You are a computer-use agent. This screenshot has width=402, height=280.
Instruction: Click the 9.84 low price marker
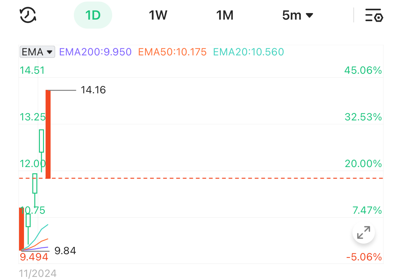[65, 251]
